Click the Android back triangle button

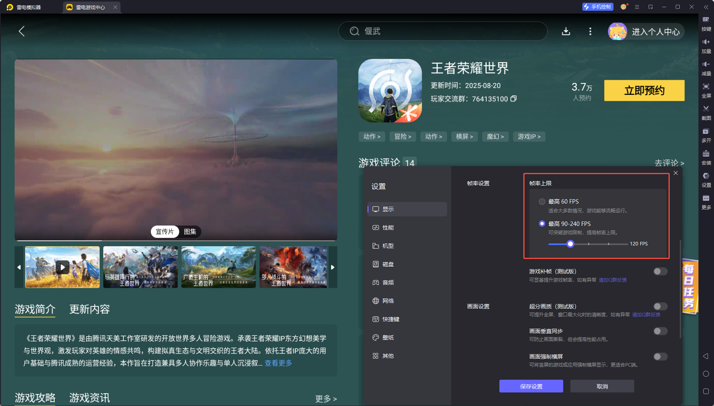point(706,356)
